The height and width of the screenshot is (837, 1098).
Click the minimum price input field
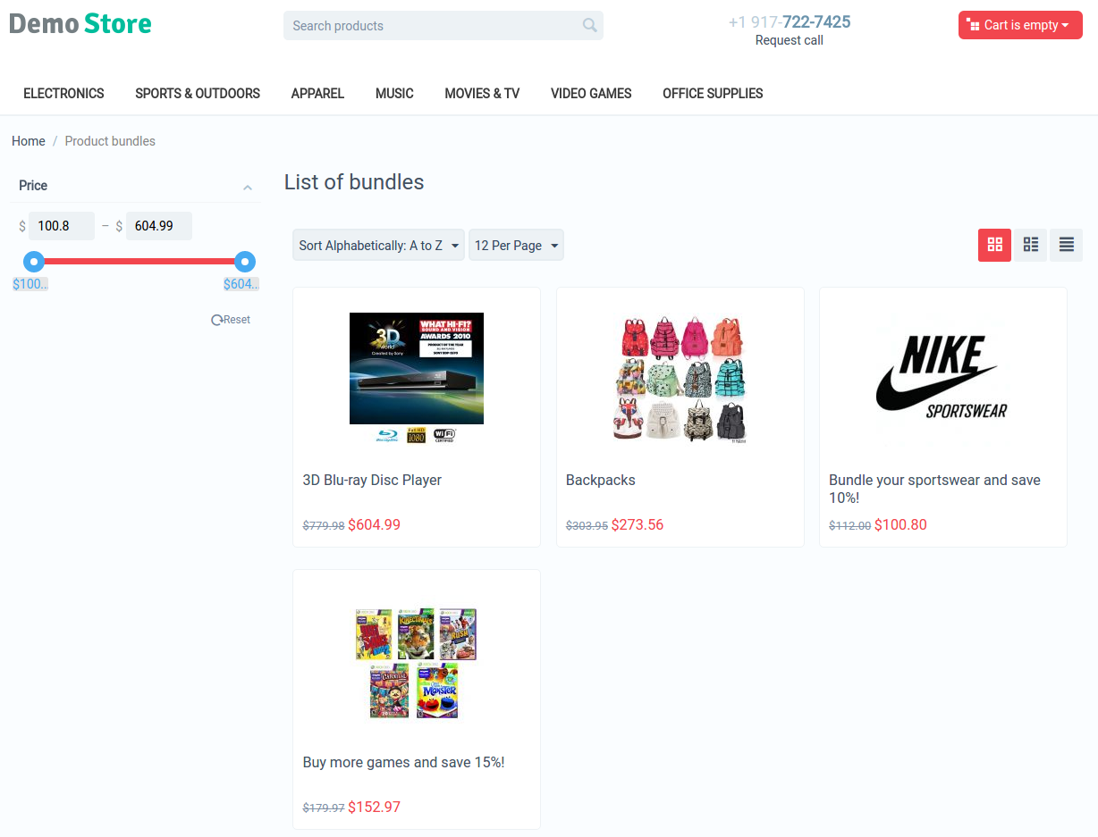pyautogui.click(x=62, y=226)
